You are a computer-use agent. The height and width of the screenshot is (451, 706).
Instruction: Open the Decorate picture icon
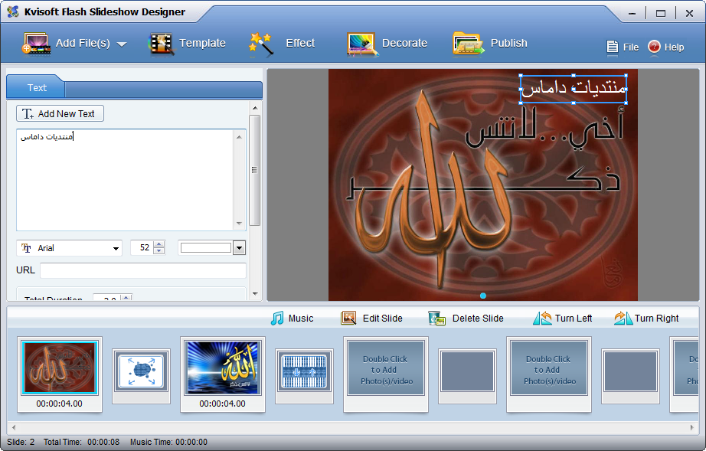click(x=361, y=44)
